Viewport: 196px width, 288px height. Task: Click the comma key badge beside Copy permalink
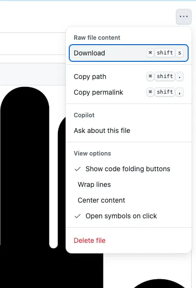pyautogui.click(x=179, y=92)
